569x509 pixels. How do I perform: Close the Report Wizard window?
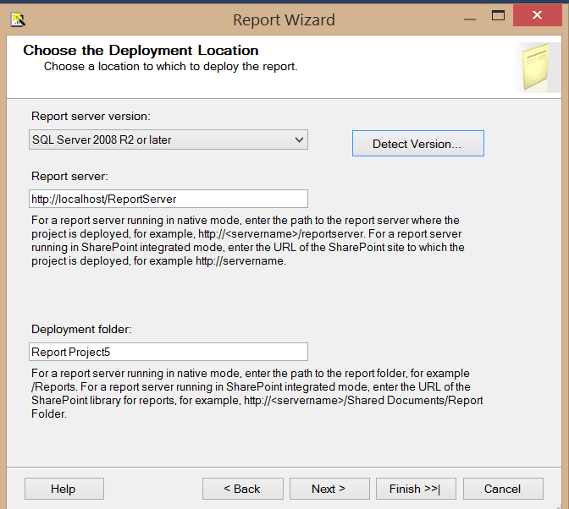(x=538, y=15)
